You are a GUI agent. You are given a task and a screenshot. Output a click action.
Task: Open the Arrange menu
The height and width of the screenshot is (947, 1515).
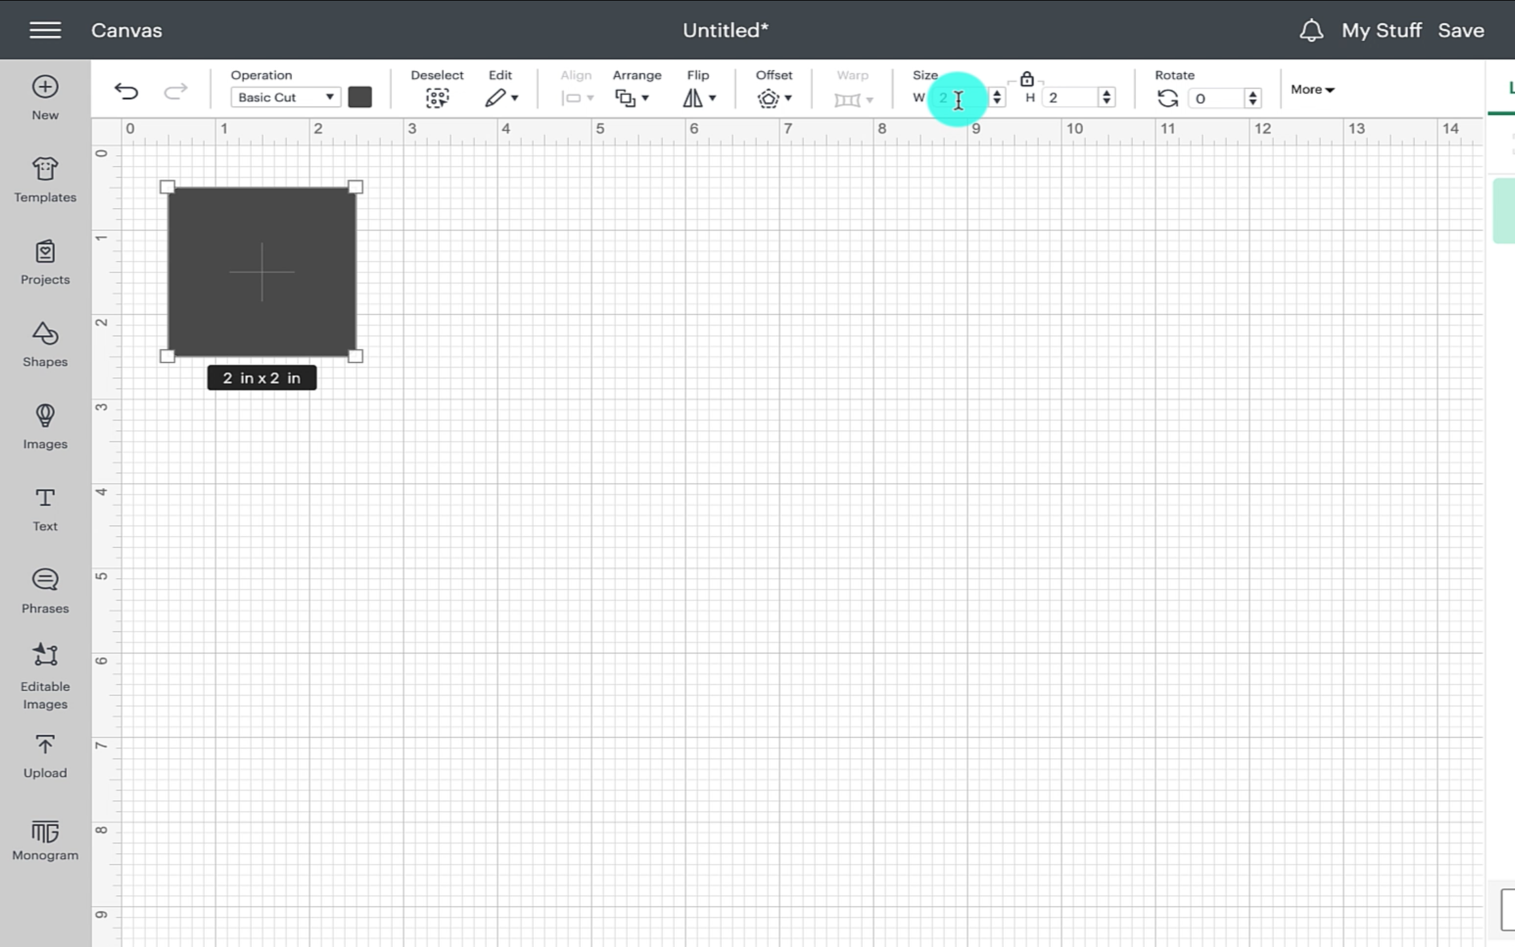pos(631,98)
